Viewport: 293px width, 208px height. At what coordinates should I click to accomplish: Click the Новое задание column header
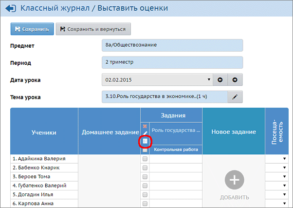click(x=234, y=132)
